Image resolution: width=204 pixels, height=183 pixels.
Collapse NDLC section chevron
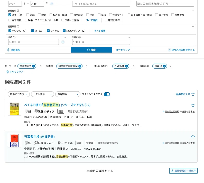click(x=129, y=37)
